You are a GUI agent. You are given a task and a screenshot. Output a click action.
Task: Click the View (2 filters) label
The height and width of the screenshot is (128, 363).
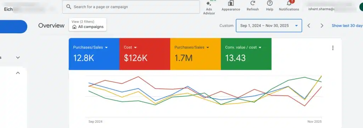pos(83,22)
